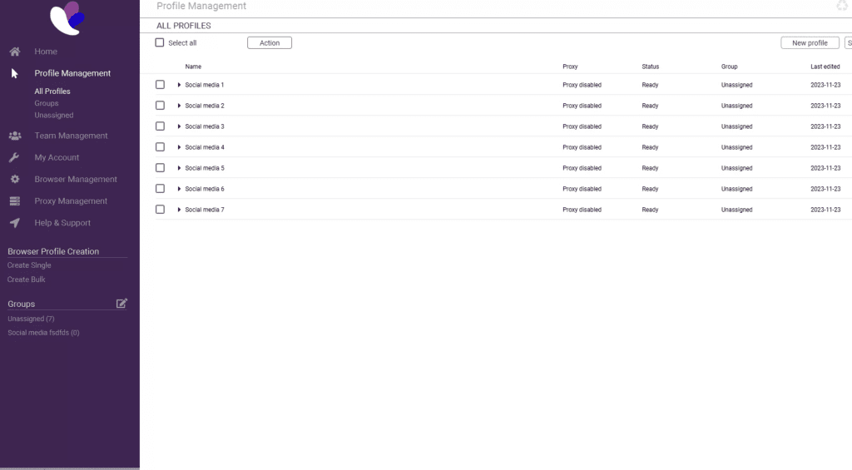Expand the Social media 3 row arrow
The image size is (852, 470).
tap(179, 126)
